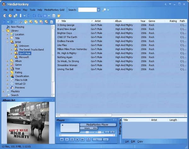Click the arrow button right of eject

click(x=106, y=140)
